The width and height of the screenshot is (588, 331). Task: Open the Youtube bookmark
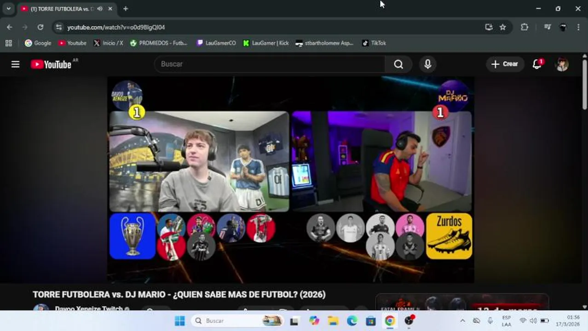click(72, 43)
